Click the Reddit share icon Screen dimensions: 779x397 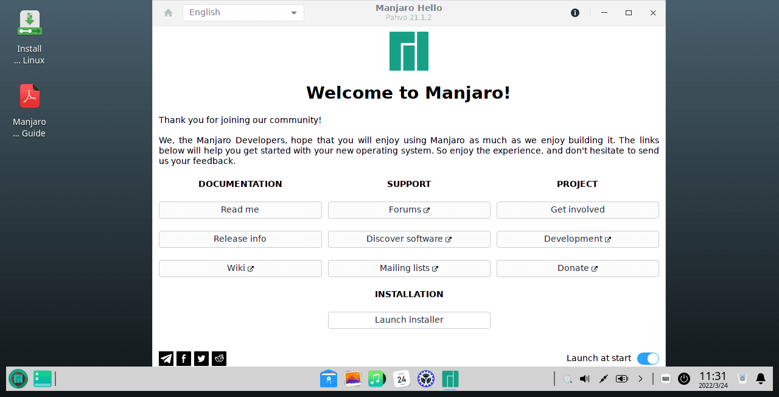coord(218,358)
